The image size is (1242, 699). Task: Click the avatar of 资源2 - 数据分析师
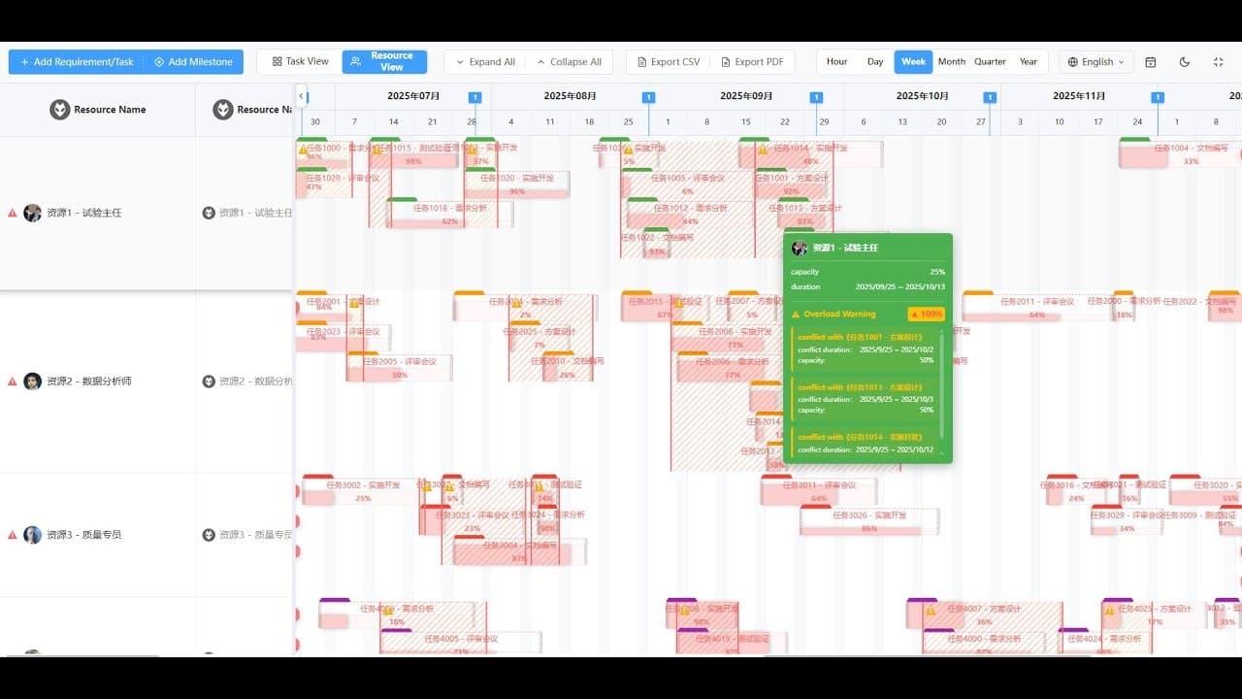point(32,381)
